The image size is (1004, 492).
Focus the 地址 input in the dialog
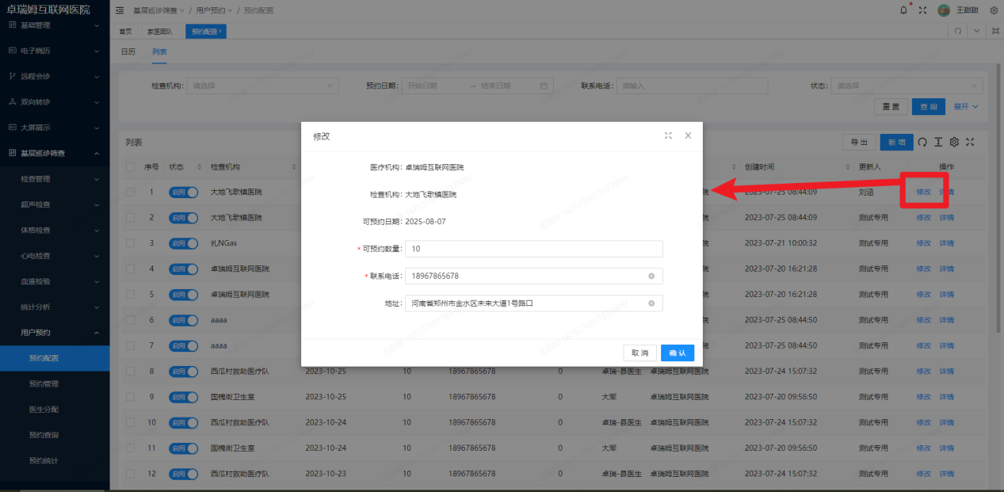[533, 303]
